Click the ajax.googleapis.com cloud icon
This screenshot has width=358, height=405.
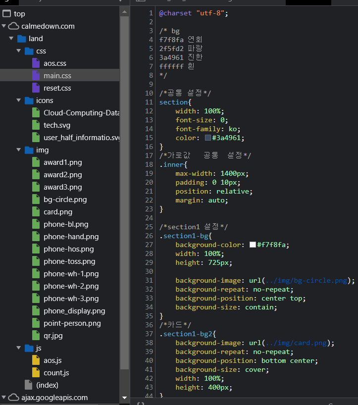click(14, 397)
